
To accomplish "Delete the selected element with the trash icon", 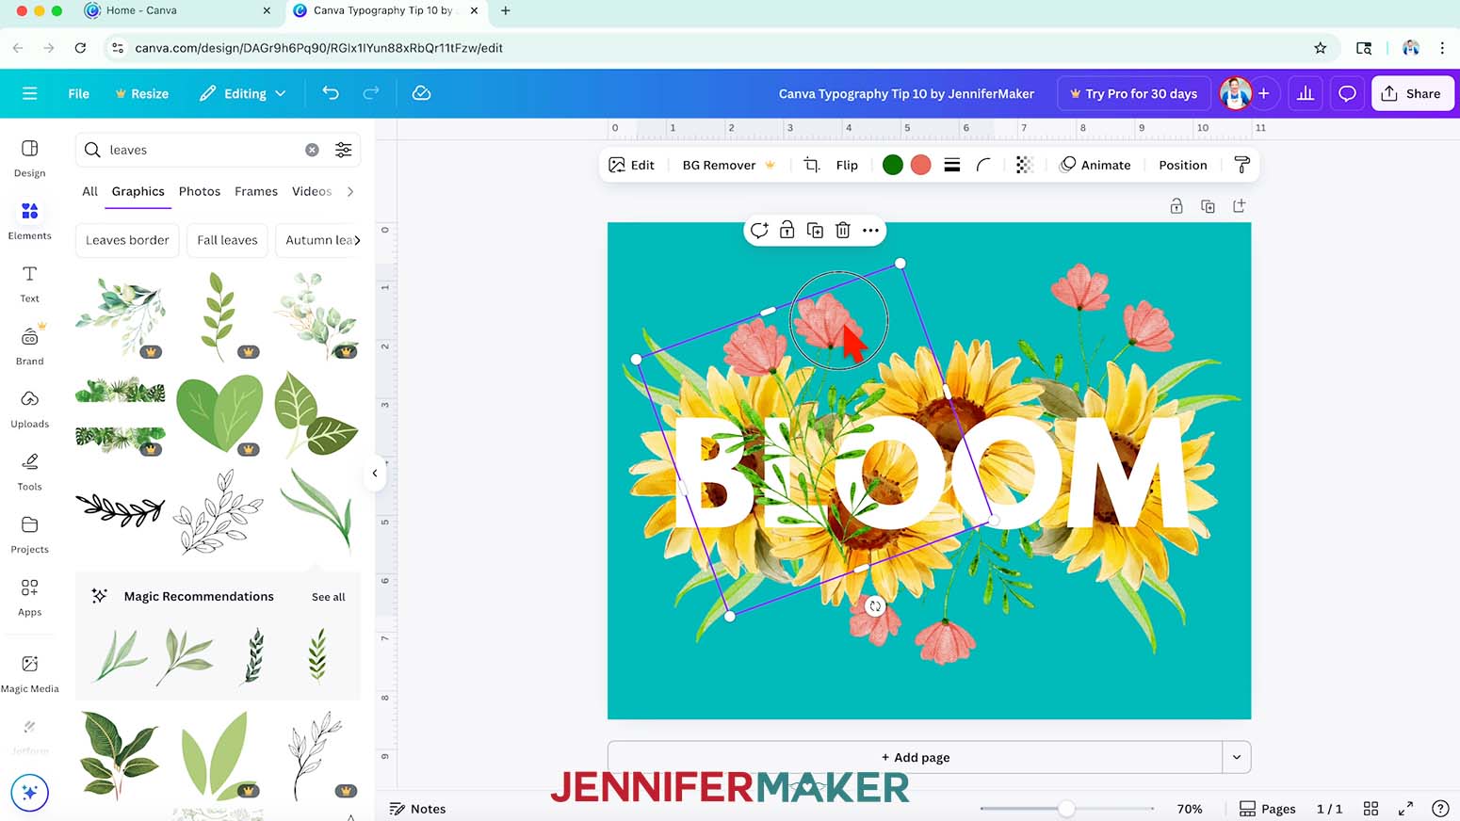I will click(843, 230).
